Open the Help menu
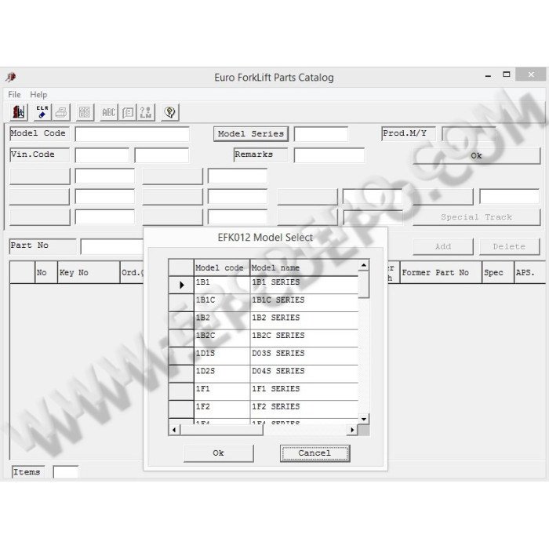This screenshot has height=549, width=549. click(38, 95)
